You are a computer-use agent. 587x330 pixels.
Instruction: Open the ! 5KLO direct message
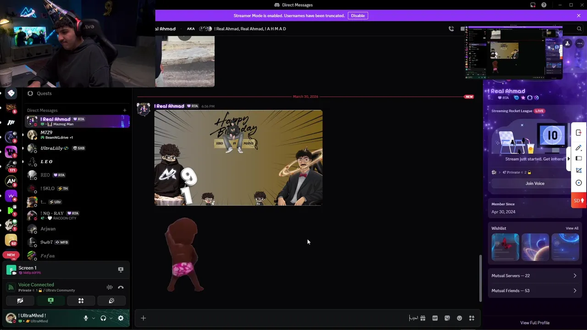[x=77, y=188]
